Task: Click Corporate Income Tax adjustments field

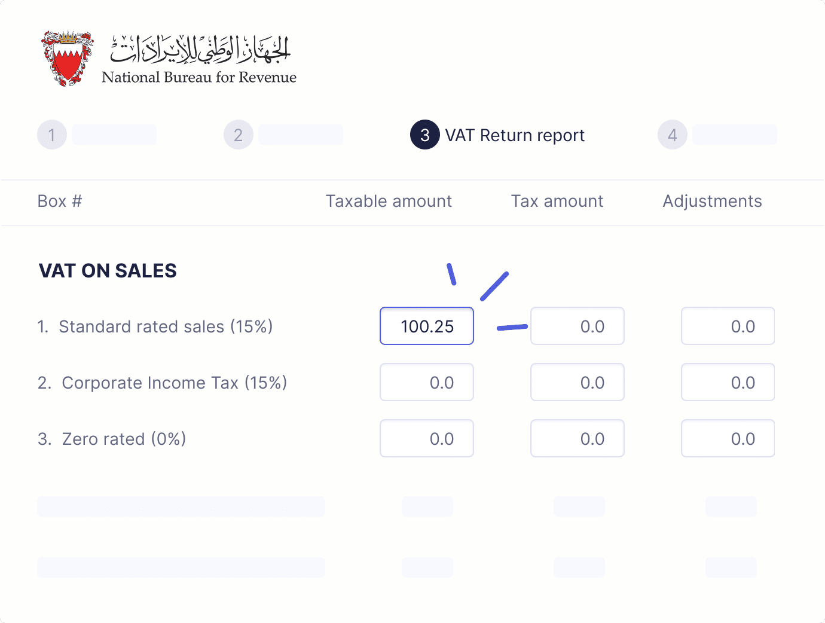Action: point(728,382)
